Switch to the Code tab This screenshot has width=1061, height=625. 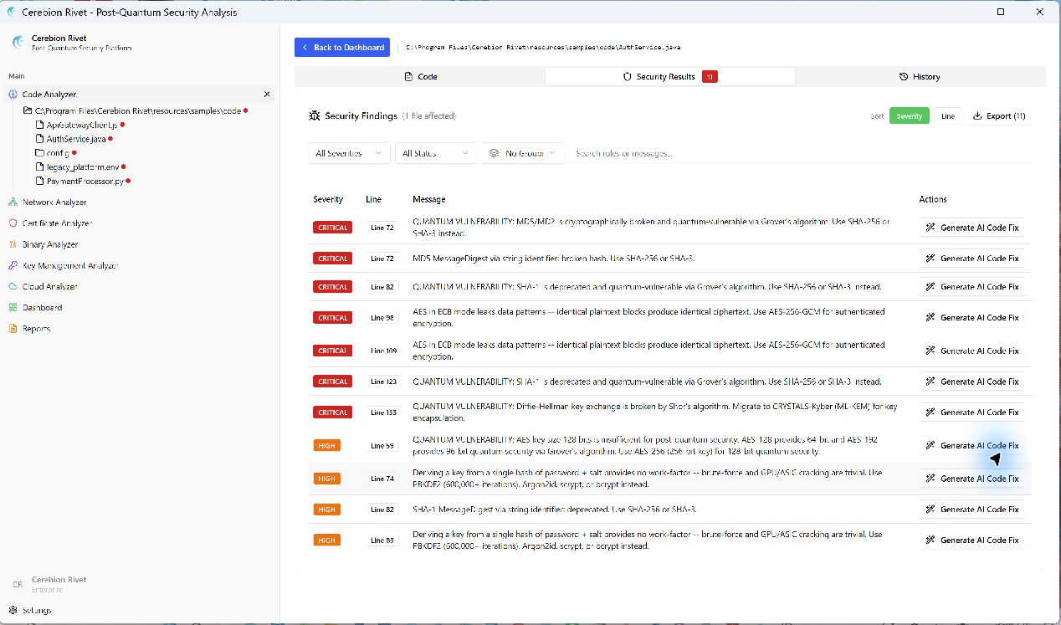[420, 76]
